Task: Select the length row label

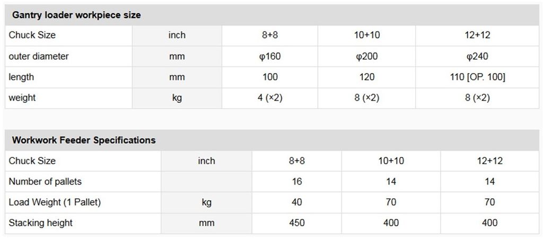Action: [21, 77]
